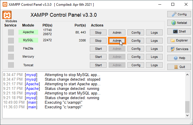Click the log scrollbar down arrow
The height and width of the screenshot is (125, 193).
click(x=187, y=115)
